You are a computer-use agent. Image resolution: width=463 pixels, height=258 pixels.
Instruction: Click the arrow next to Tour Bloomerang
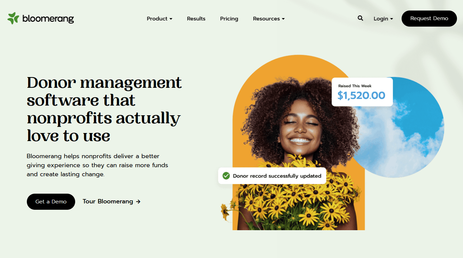[x=138, y=202]
